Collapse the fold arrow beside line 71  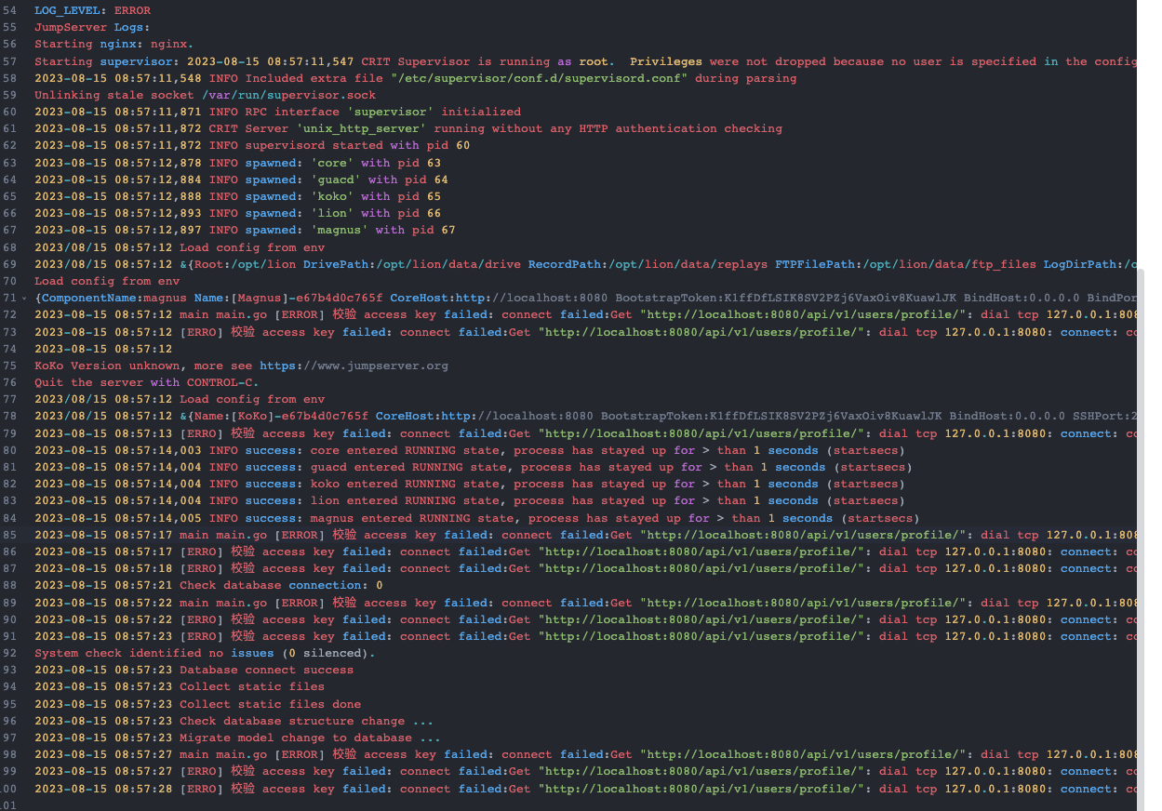pos(23,298)
